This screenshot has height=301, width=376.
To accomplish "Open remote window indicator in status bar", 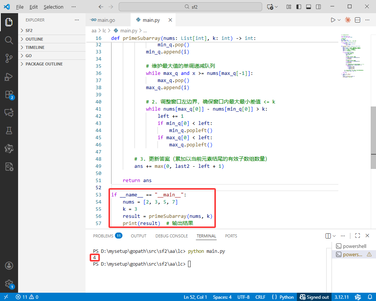I will point(6,297).
